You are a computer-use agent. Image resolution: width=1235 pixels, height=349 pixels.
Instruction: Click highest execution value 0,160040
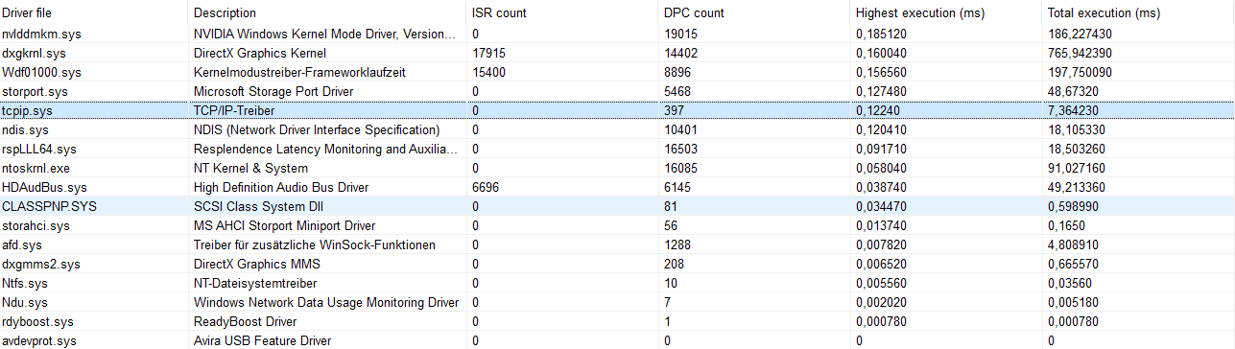pos(882,53)
